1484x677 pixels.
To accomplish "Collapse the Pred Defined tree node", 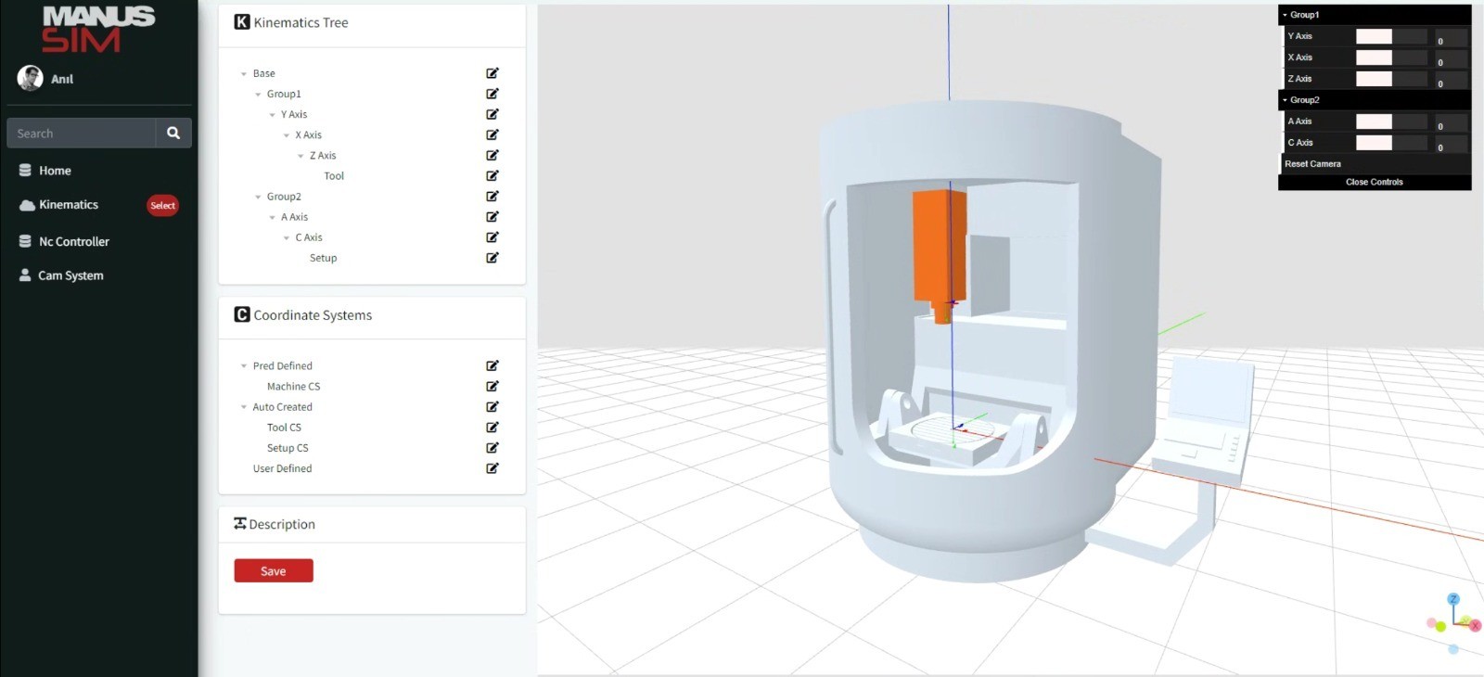I will click(244, 366).
